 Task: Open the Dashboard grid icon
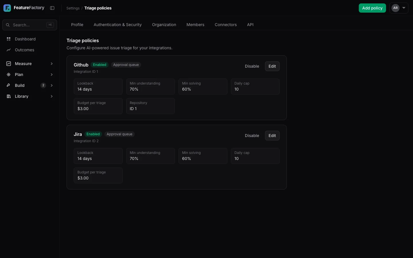pos(9,39)
